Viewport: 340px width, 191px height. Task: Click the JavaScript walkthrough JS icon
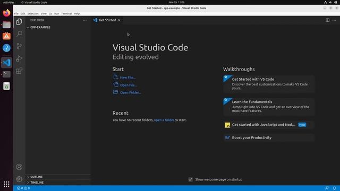tap(227, 125)
